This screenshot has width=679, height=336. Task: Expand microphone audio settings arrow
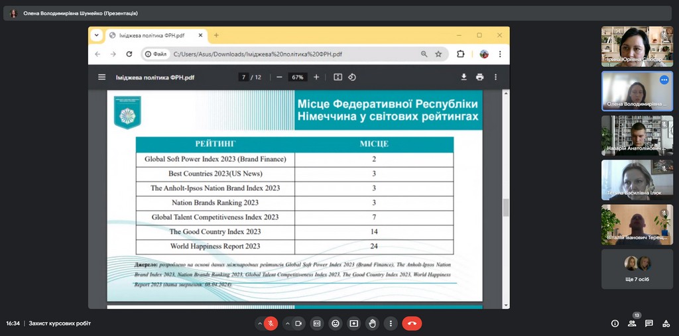[259, 323]
